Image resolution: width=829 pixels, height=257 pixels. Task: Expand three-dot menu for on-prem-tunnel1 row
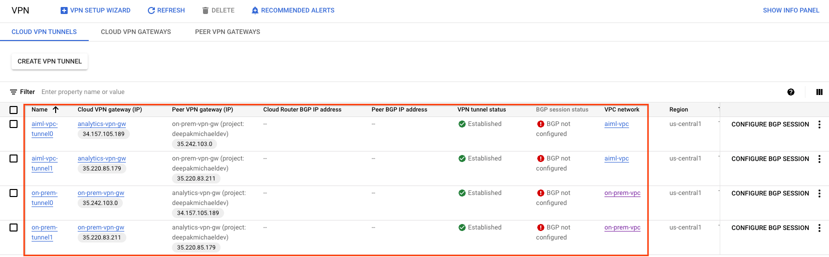[x=819, y=228]
